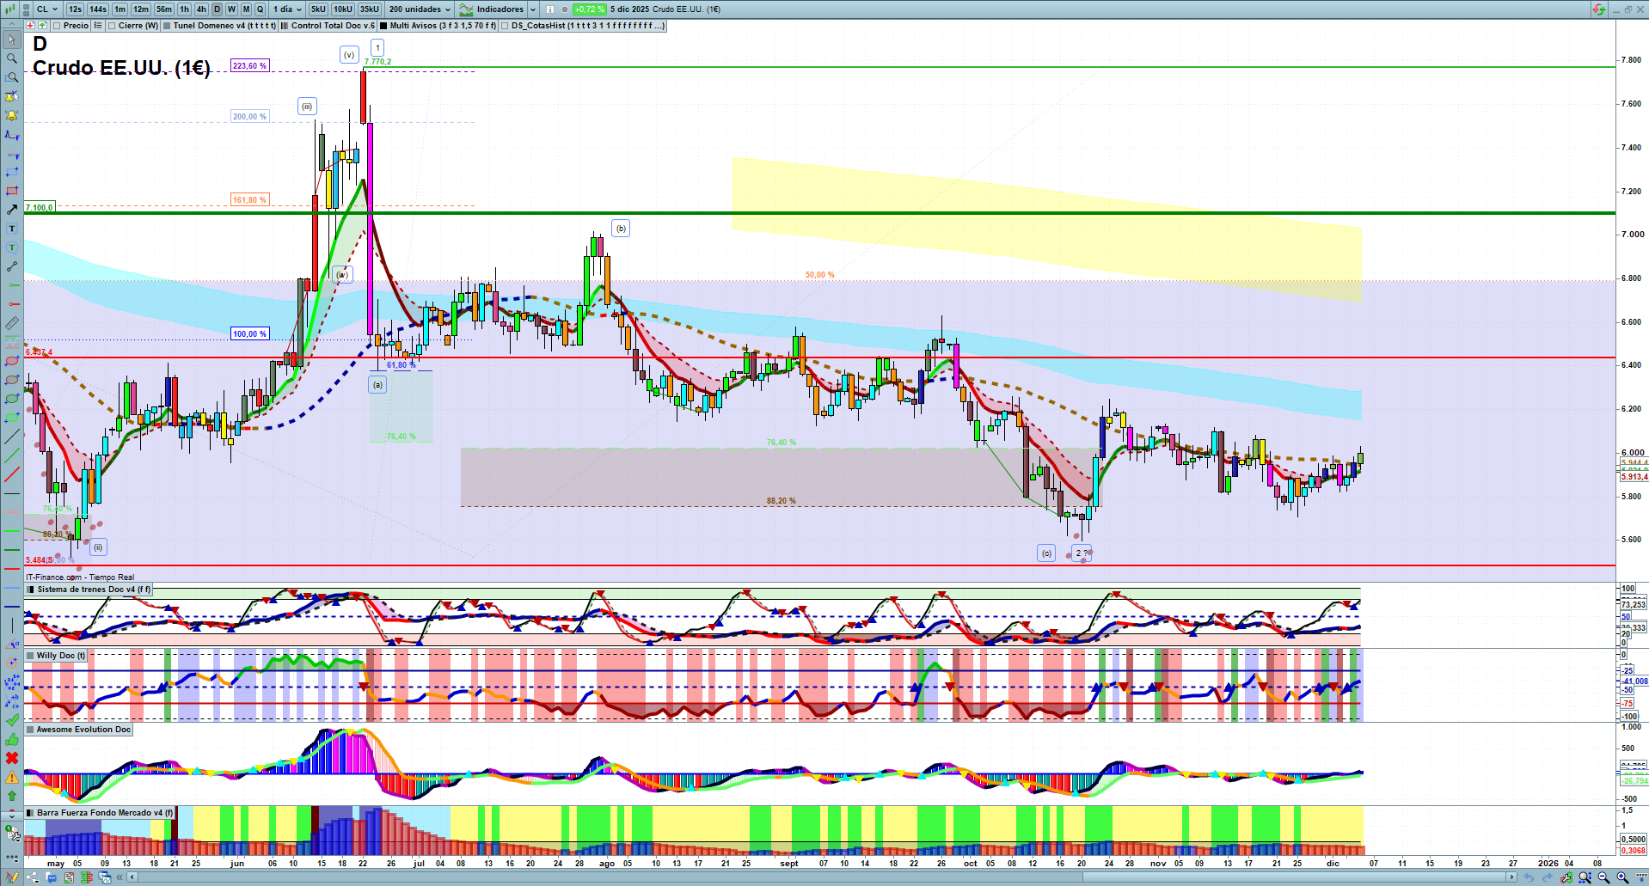The image size is (1649, 886).
Task: Select the red rectangle drawing tool
Action: [12, 191]
